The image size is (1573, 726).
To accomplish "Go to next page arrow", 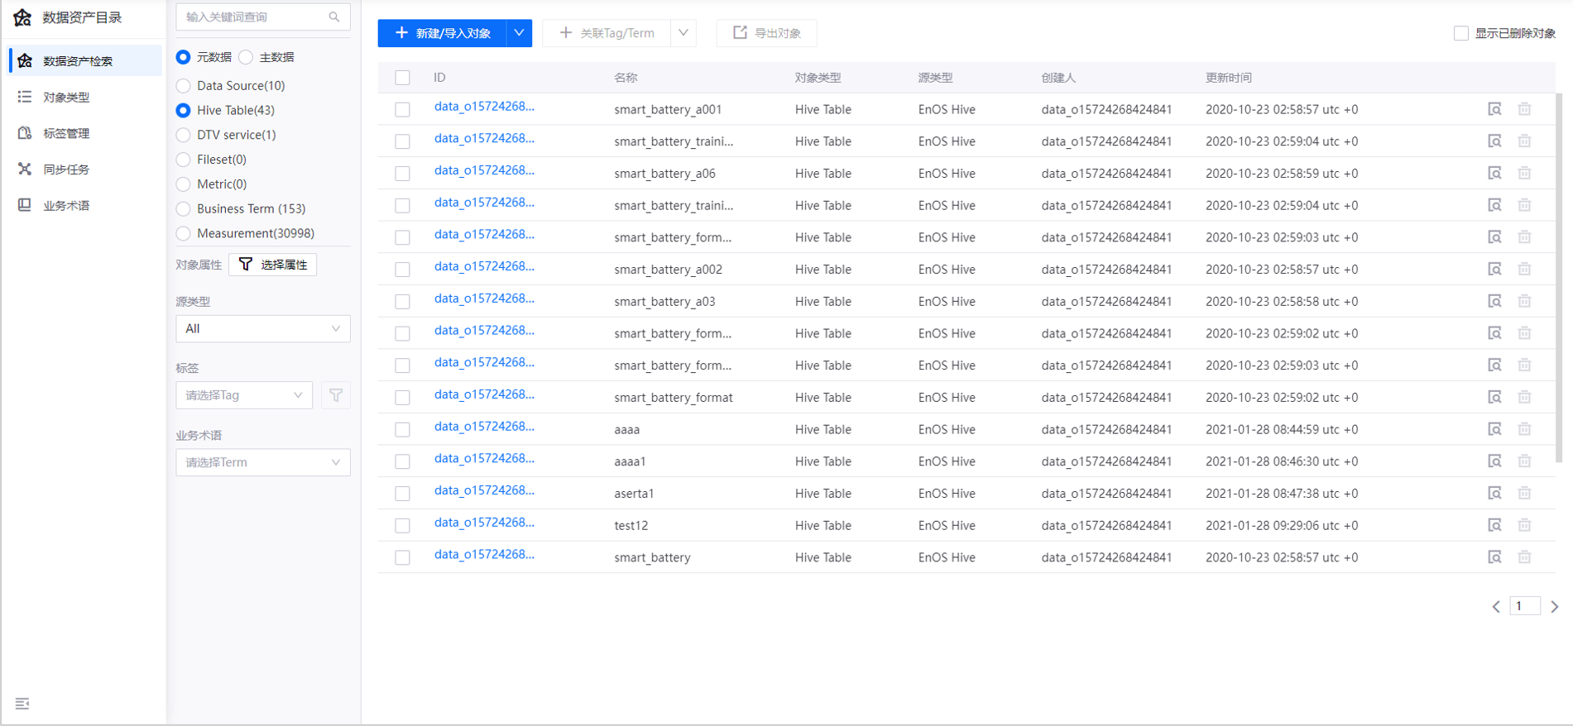I will coord(1555,607).
